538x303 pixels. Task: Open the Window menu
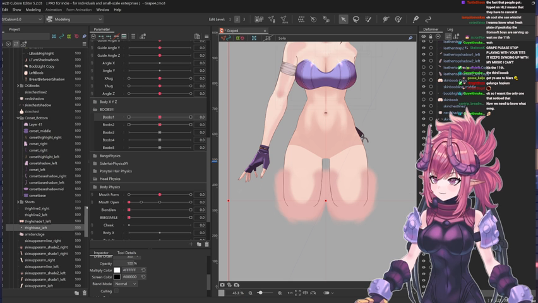(102, 10)
